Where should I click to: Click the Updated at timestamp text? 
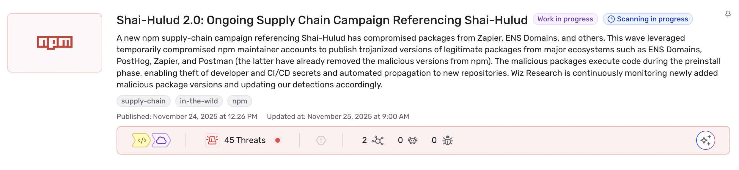(x=338, y=117)
